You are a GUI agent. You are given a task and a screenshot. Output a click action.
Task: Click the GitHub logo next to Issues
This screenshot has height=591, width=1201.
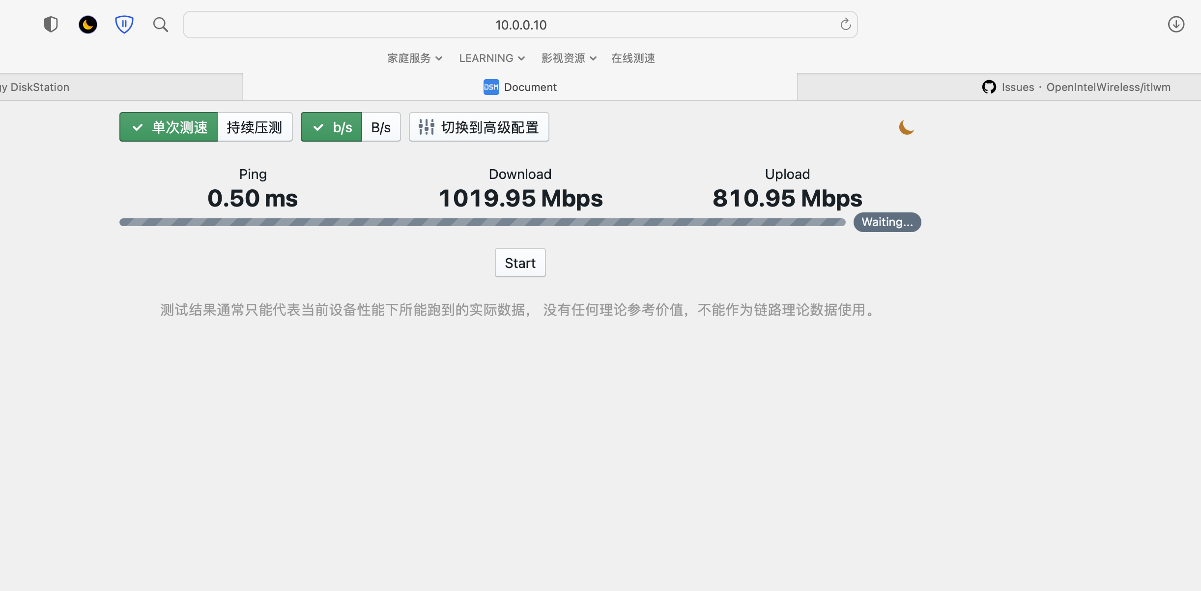(x=989, y=87)
